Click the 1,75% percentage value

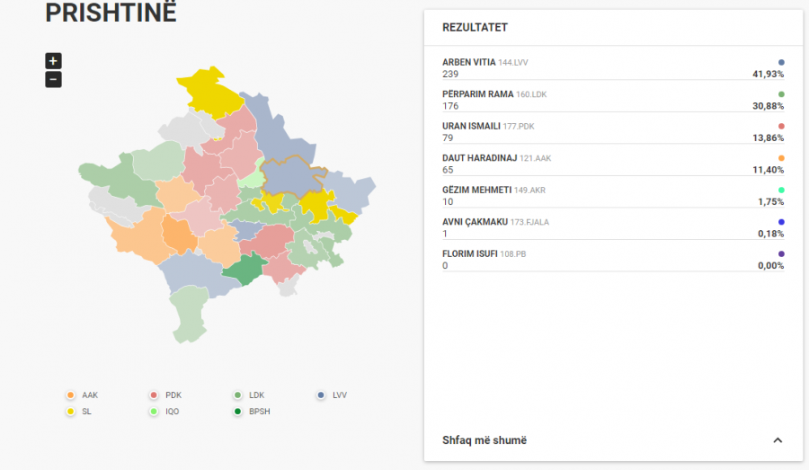[771, 202]
